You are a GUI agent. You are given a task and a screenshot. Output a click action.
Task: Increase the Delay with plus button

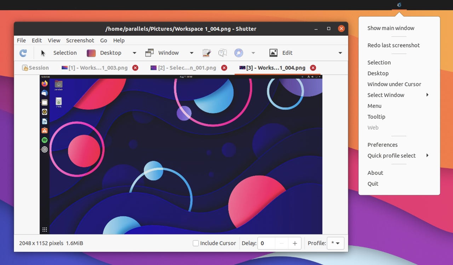click(295, 243)
